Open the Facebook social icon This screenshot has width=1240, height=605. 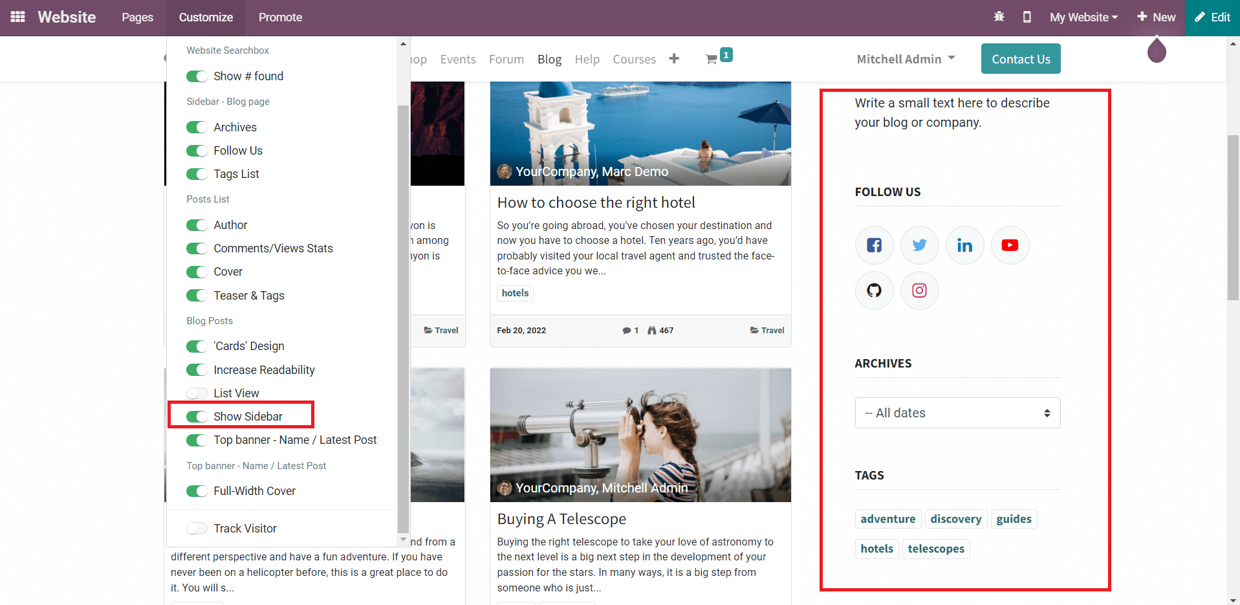coord(875,245)
